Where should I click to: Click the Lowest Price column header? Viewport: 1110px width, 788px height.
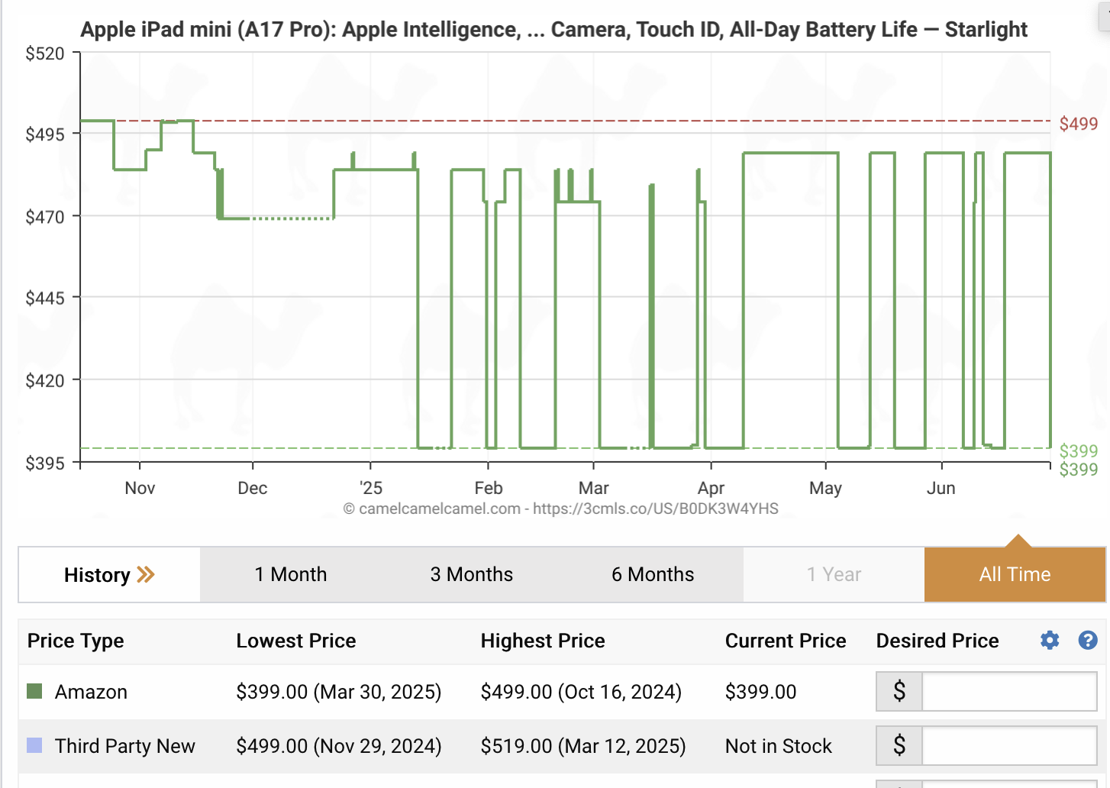pyautogui.click(x=296, y=641)
